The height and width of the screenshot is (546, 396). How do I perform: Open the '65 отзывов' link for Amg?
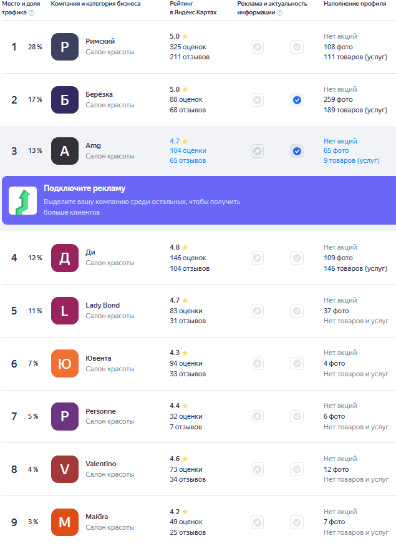coord(188,160)
